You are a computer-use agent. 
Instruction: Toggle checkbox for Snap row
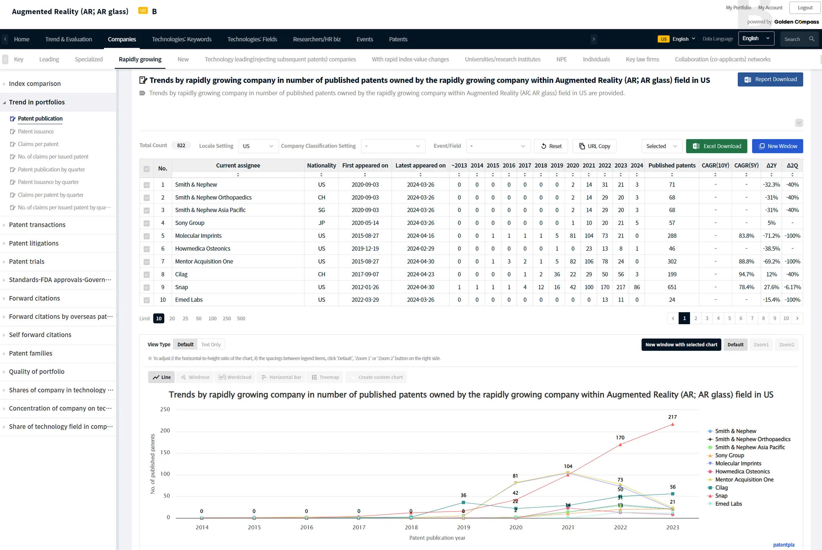click(146, 287)
